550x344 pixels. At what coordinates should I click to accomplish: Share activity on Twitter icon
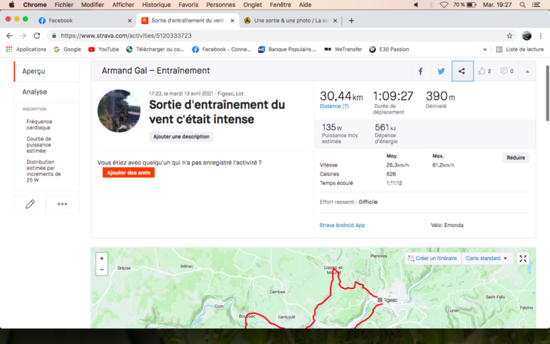click(x=441, y=72)
